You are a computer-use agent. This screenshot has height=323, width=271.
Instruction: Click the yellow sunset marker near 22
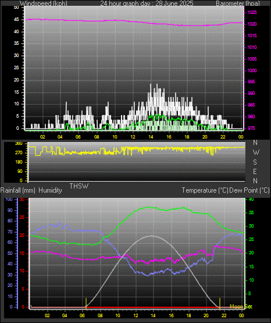pos(220,303)
